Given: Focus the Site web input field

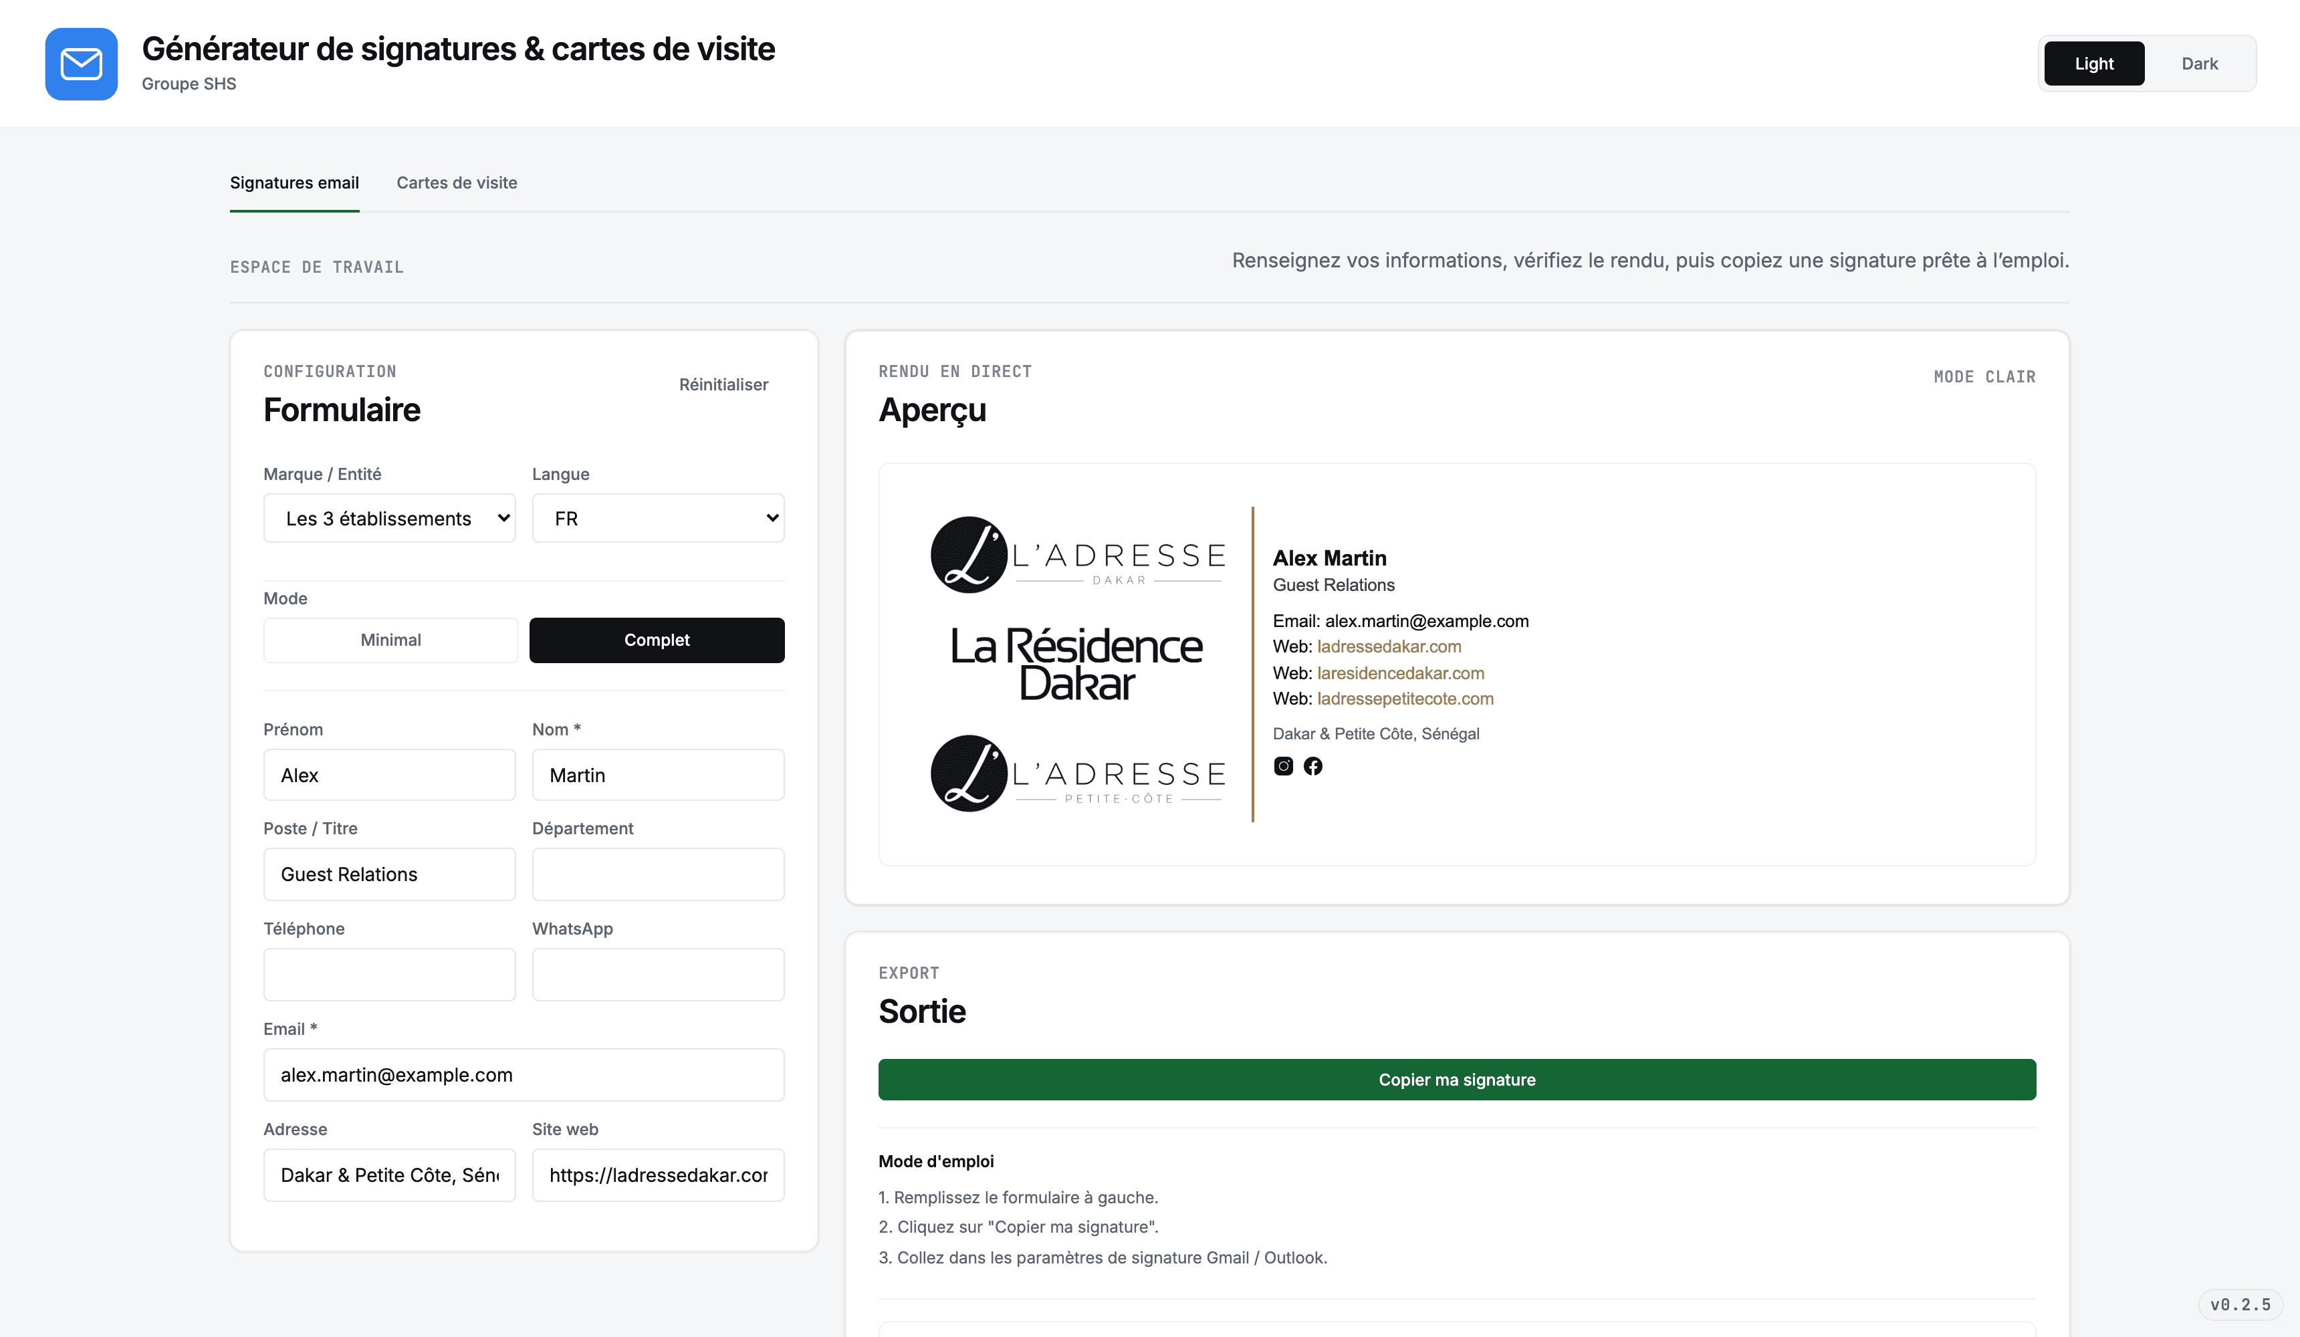Looking at the screenshot, I should coord(658,1175).
